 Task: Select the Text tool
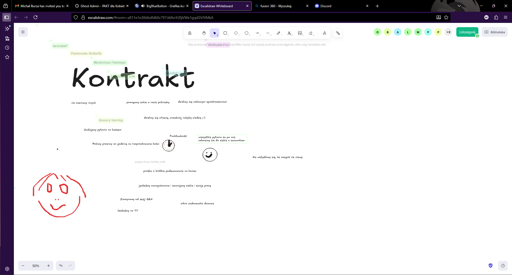(x=289, y=33)
